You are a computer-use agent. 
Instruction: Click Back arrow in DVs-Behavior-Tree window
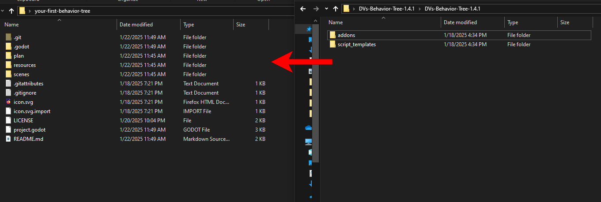[303, 8]
